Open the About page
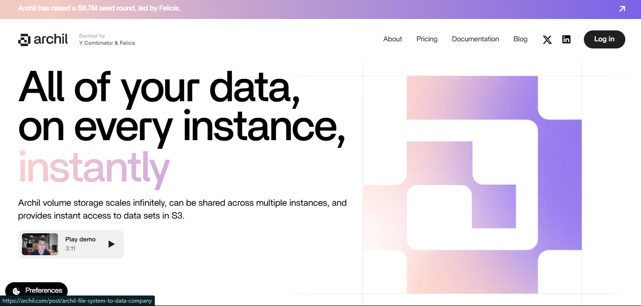Viewport: 641px width, 306px height. [x=392, y=39]
